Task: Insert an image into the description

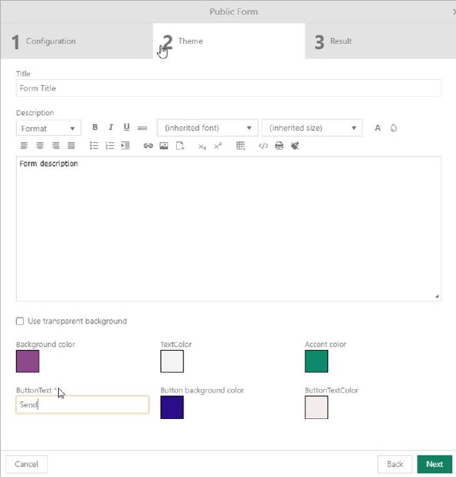Action: [x=164, y=146]
